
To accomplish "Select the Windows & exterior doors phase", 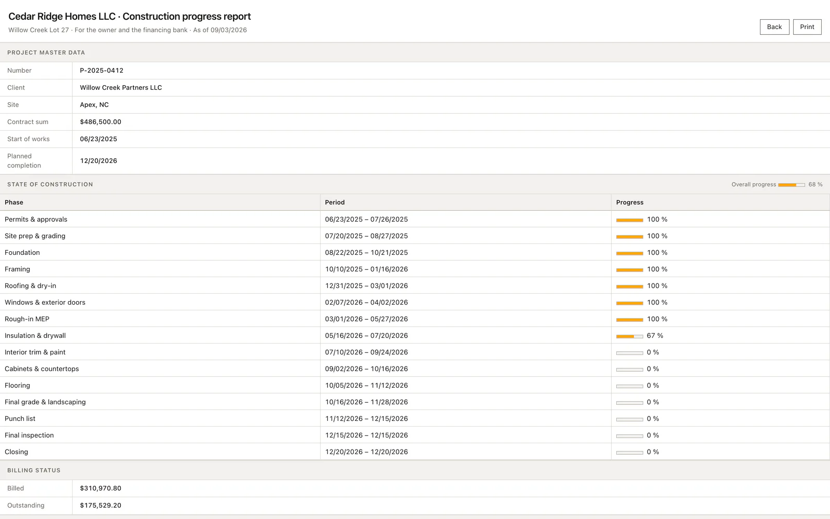I will pyautogui.click(x=45, y=303).
